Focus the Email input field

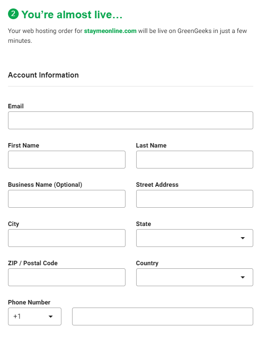130,120
